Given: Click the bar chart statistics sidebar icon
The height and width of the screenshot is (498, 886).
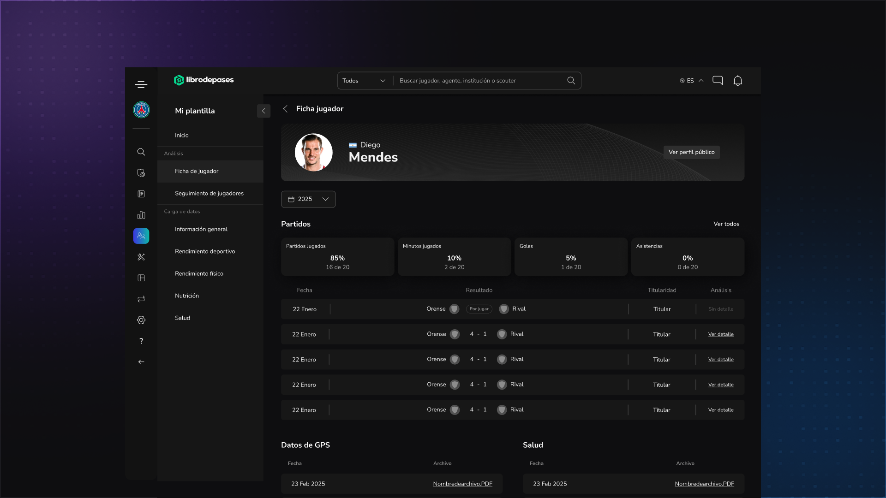Looking at the screenshot, I should point(141,215).
